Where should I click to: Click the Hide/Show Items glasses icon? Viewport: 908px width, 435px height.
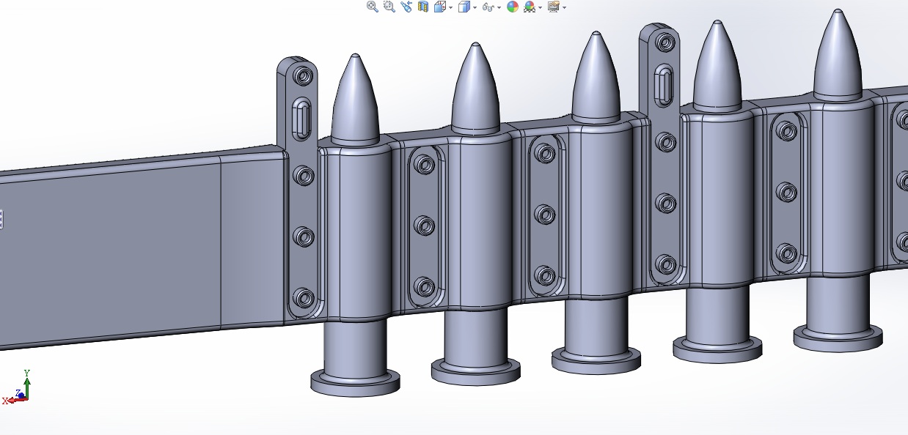pyautogui.click(x=488, y=7)
